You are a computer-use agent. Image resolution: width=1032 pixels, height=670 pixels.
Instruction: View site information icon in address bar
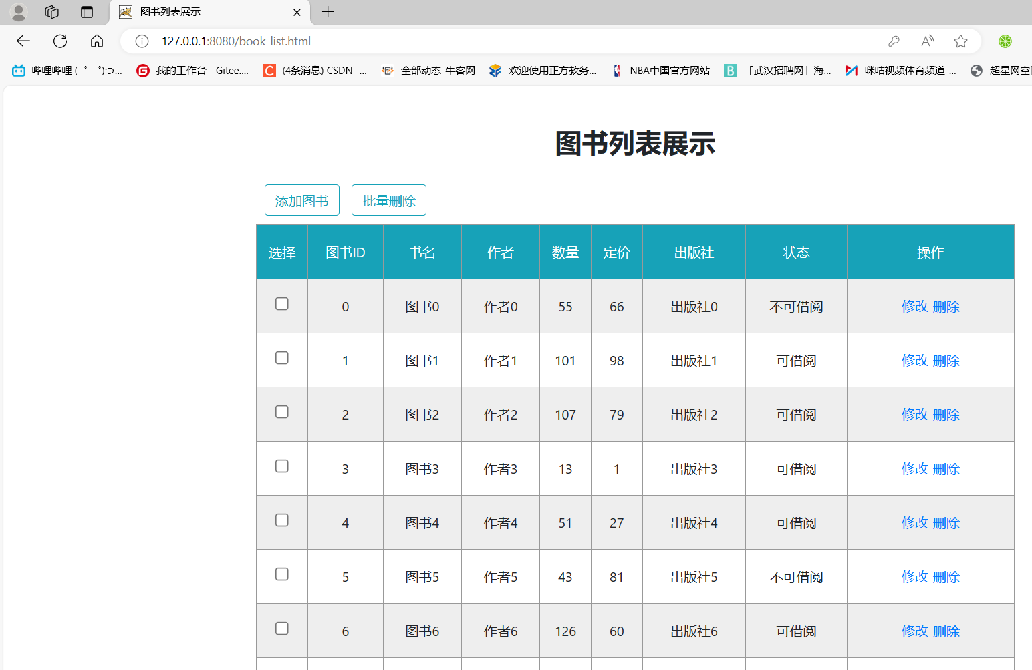(142, 41)
